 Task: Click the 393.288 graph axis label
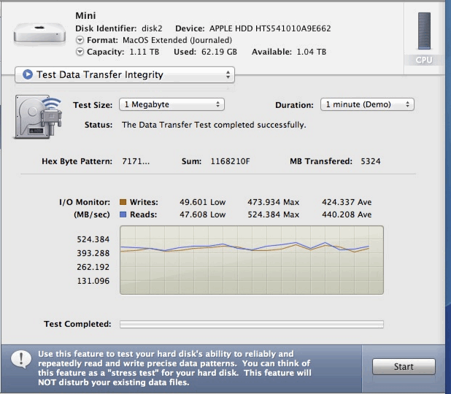[93, 253]
